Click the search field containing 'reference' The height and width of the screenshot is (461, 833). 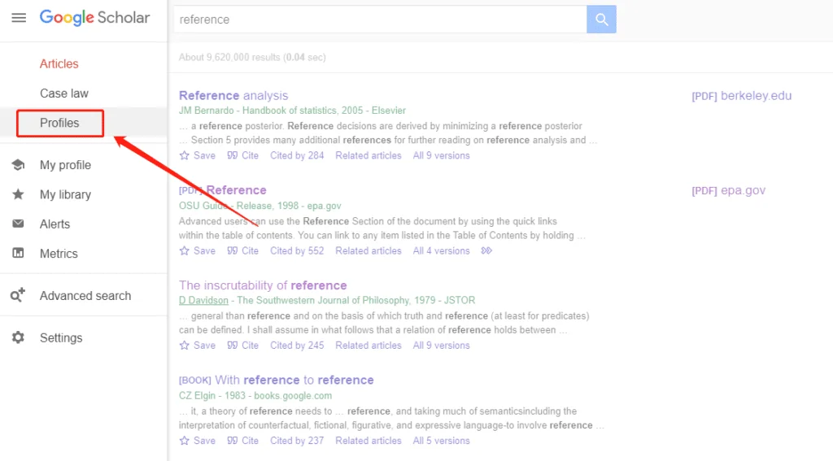pos(381,20)
